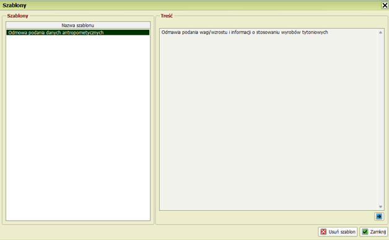This screenshot has width=389, height=240.
Task: Delete template with 'Usuń szablon' button
Action: pyautogui.click(x=338, y=232)
